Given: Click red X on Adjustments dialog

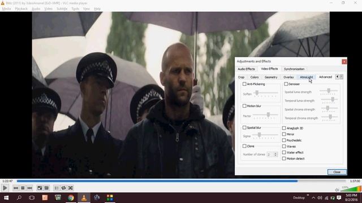Looking at the screenshot, I should coord(344,61).
